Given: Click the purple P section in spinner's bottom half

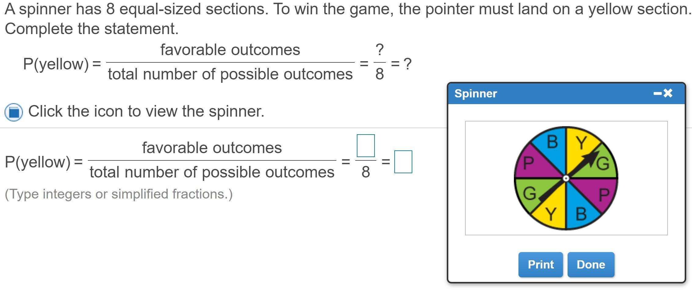Looking at the screenshot, I should click(602, 193).
